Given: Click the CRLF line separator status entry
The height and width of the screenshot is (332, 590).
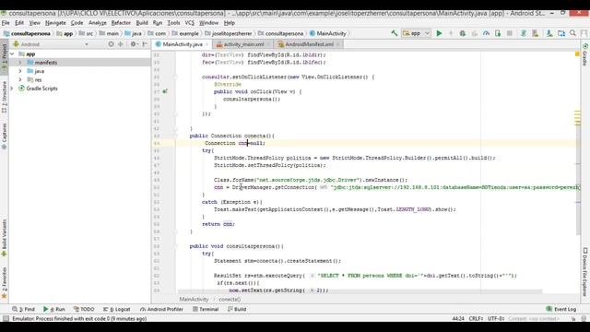Looking at the screenshot, I should 476,318.
